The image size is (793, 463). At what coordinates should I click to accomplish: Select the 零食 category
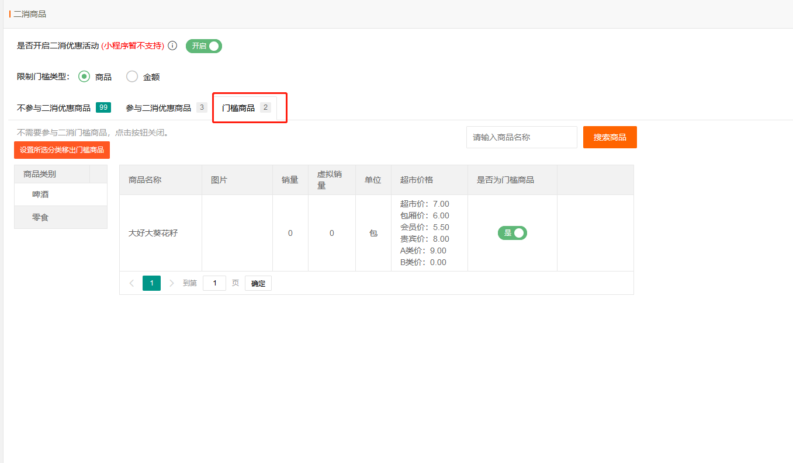tap(61, 217)
